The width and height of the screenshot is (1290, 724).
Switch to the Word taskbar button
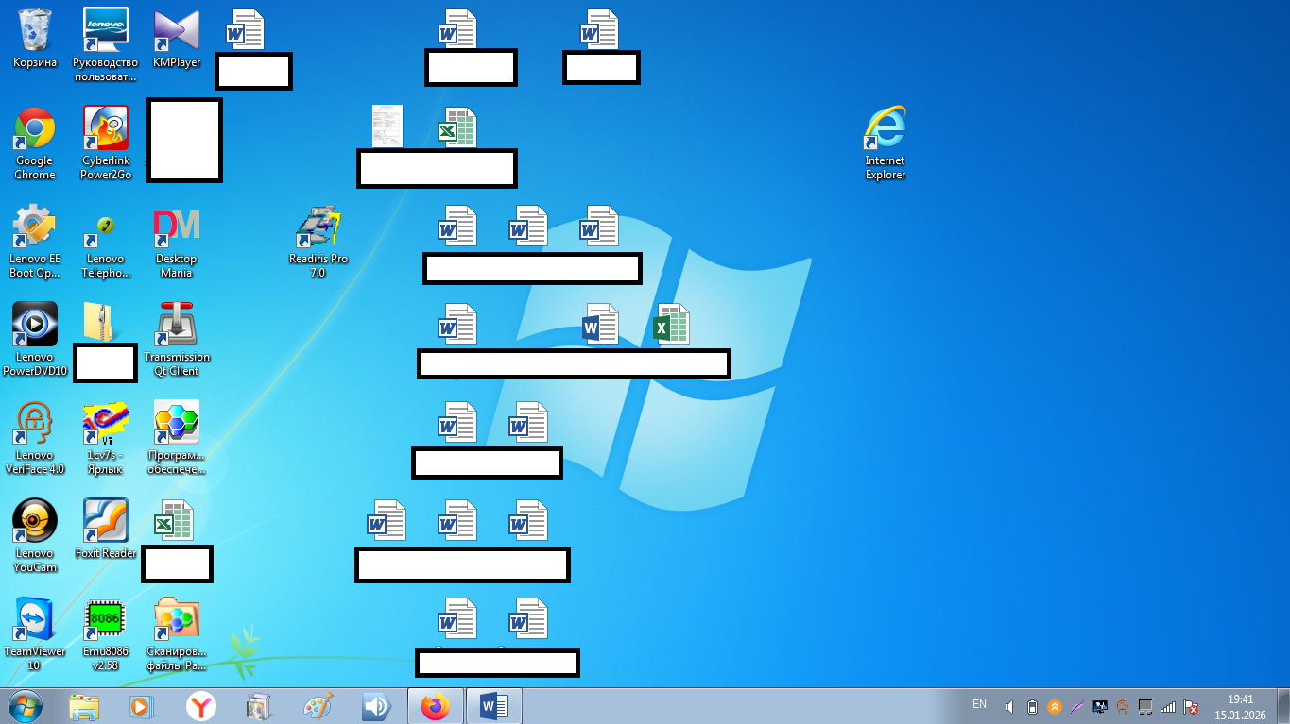494,706
